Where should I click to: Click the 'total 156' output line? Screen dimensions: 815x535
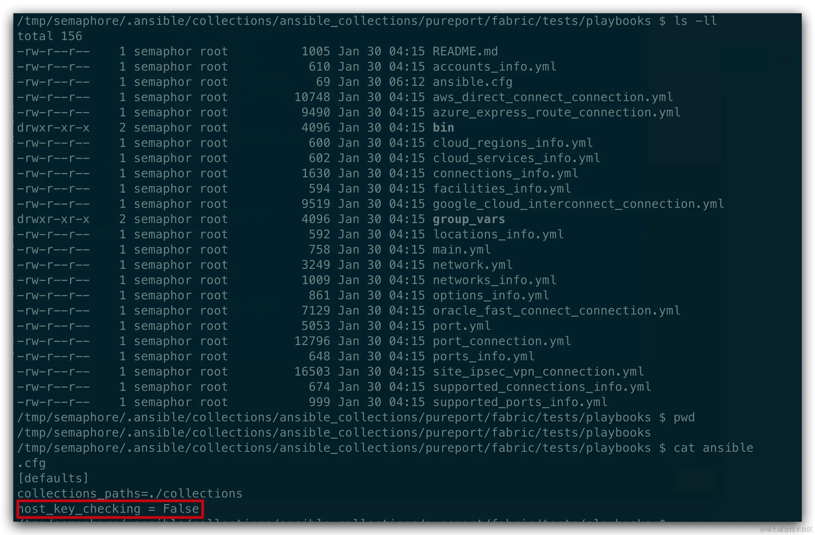click(x=50, y=36)
